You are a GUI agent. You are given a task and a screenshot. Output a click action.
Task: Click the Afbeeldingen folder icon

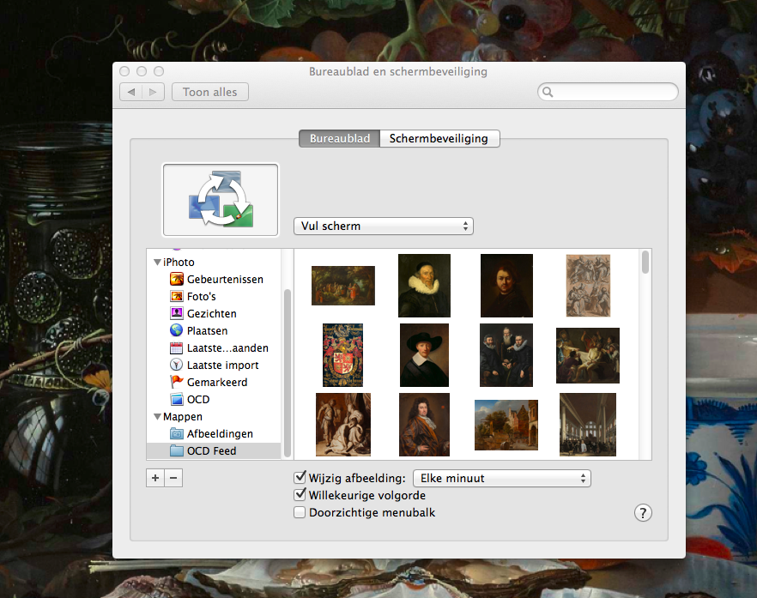(x=177, y=433)
